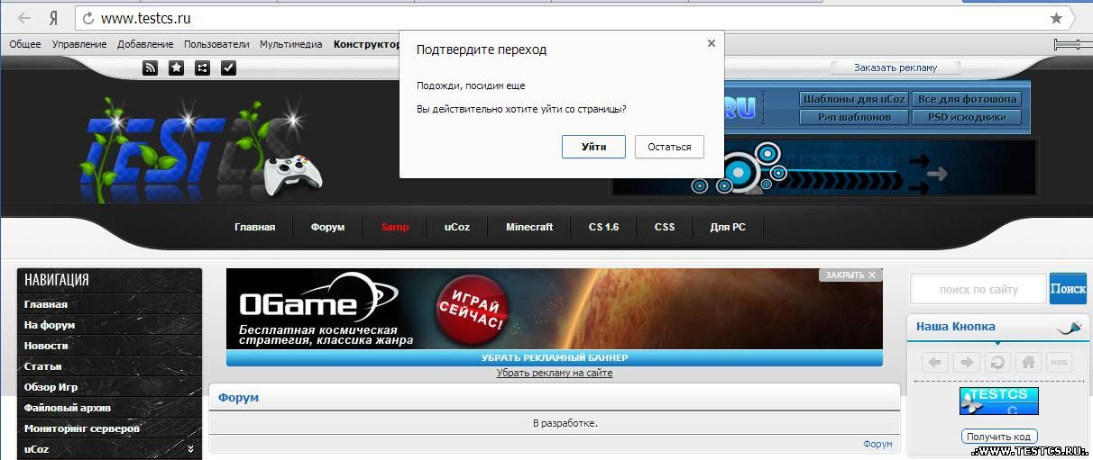The height and width of the screenshot is (460, 1093).
Task: Open the Шаблоны для uCoz link
Action: 853,99
